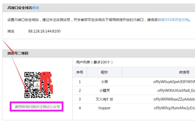Click serial number 1 in user table

pos(80,82)
